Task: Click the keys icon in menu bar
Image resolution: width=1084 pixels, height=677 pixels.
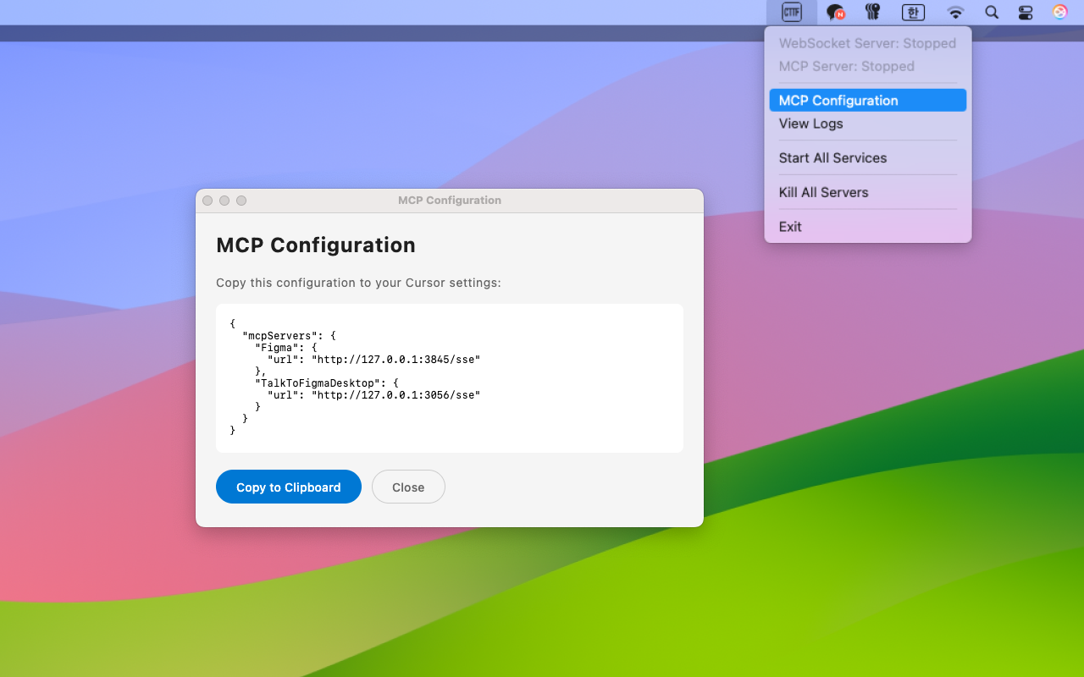Action: point(872,12)
